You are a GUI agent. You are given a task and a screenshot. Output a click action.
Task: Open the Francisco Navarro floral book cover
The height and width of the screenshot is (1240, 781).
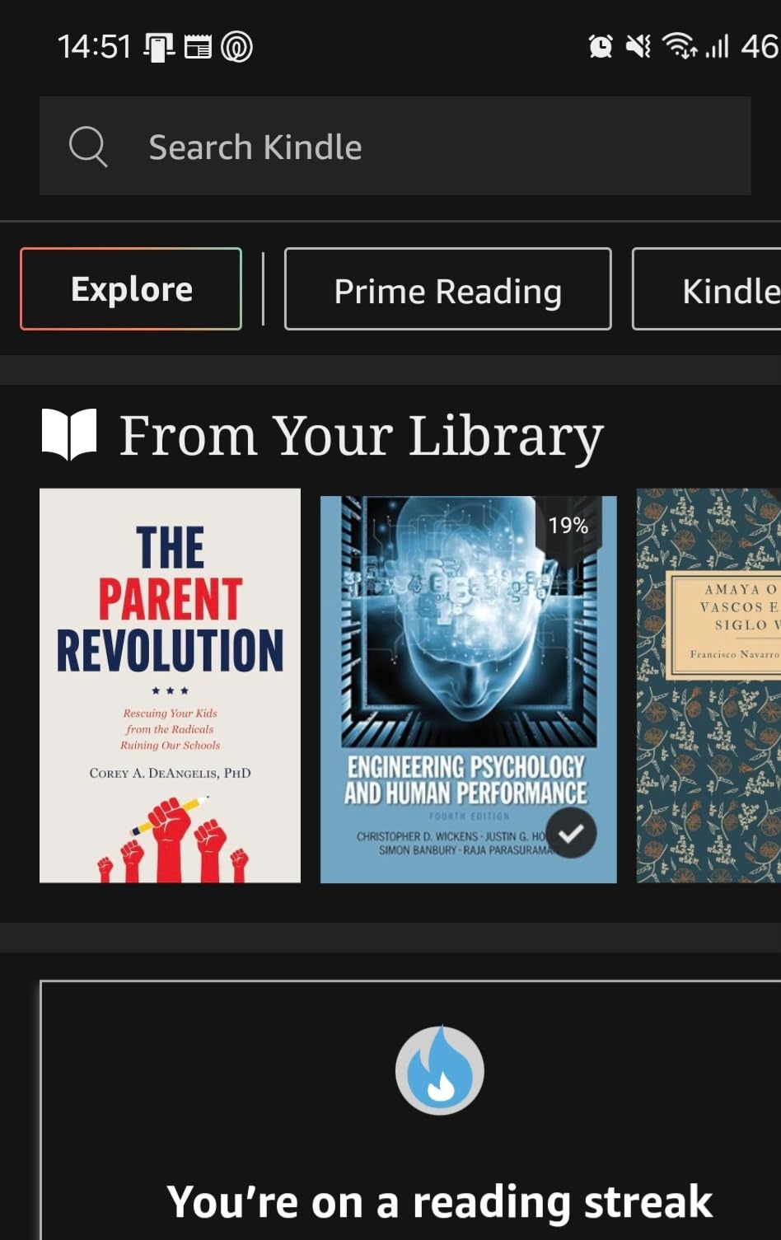pos(709,686)
